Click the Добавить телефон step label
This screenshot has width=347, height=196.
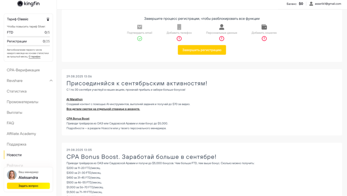tap(179, 33)
